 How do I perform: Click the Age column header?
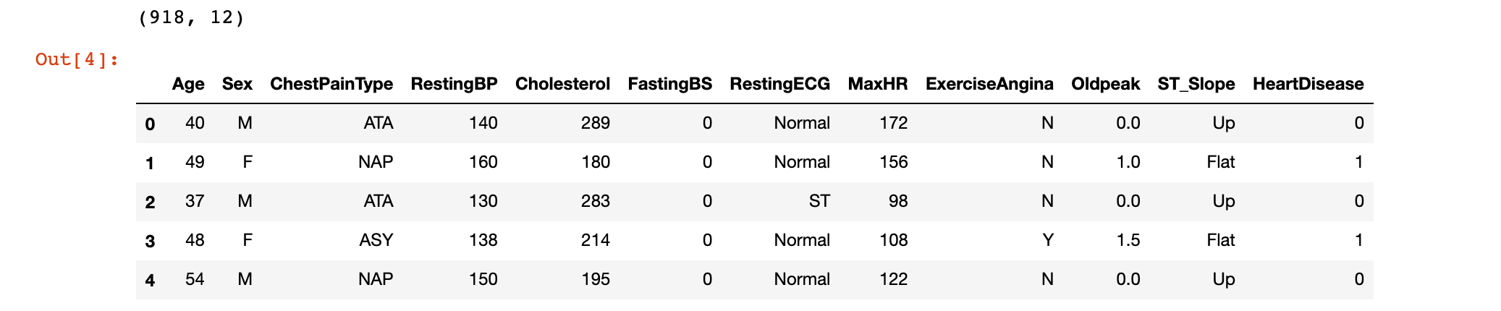pos(188,84)
